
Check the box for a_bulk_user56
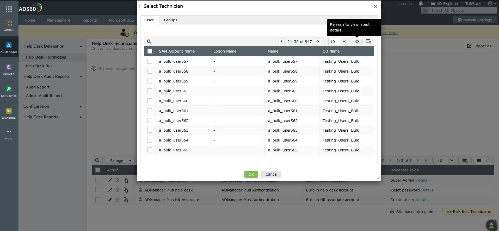point(150,91)
